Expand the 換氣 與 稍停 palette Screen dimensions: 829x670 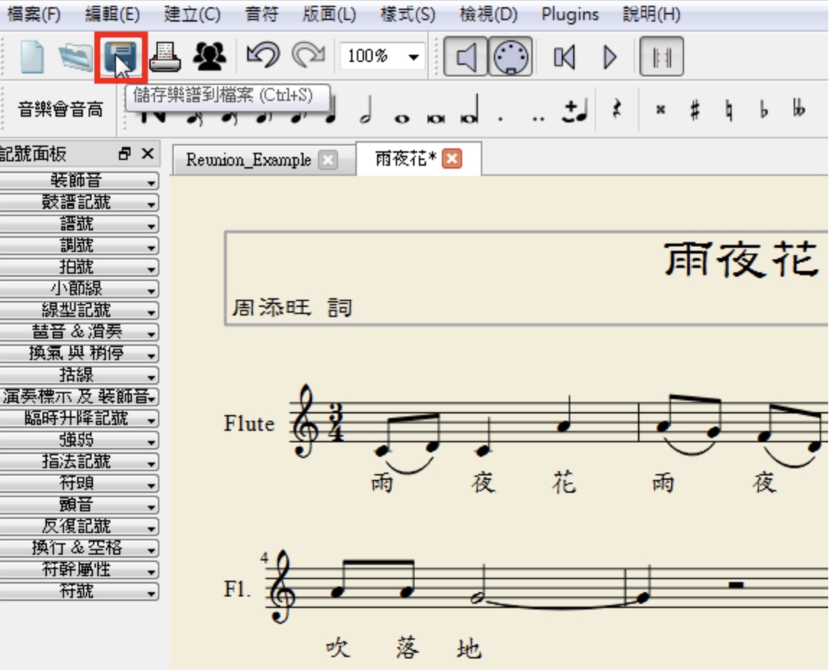79,354
